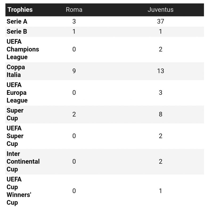Click the Serie B row label
This screenshot has height=213, width=209.
pyautogui.click(x=17, y=32)
